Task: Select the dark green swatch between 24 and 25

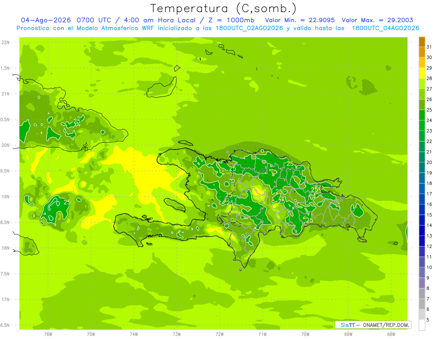Action: pyautogui.click(x=422, y=115)
